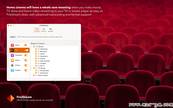
Task: Toggle the Photos sharing switch
Action: (26, 65)
